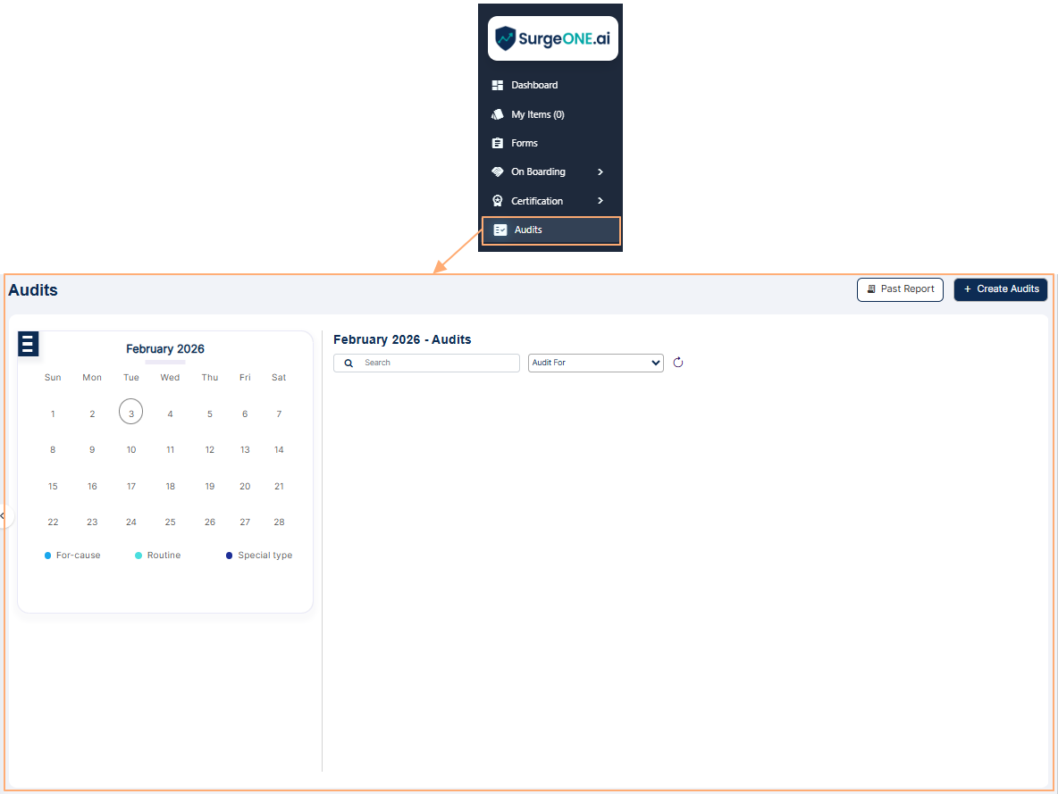Collapse the panel using the left edge chevron
1058x794 pixels.
click(x=4, y=516)
